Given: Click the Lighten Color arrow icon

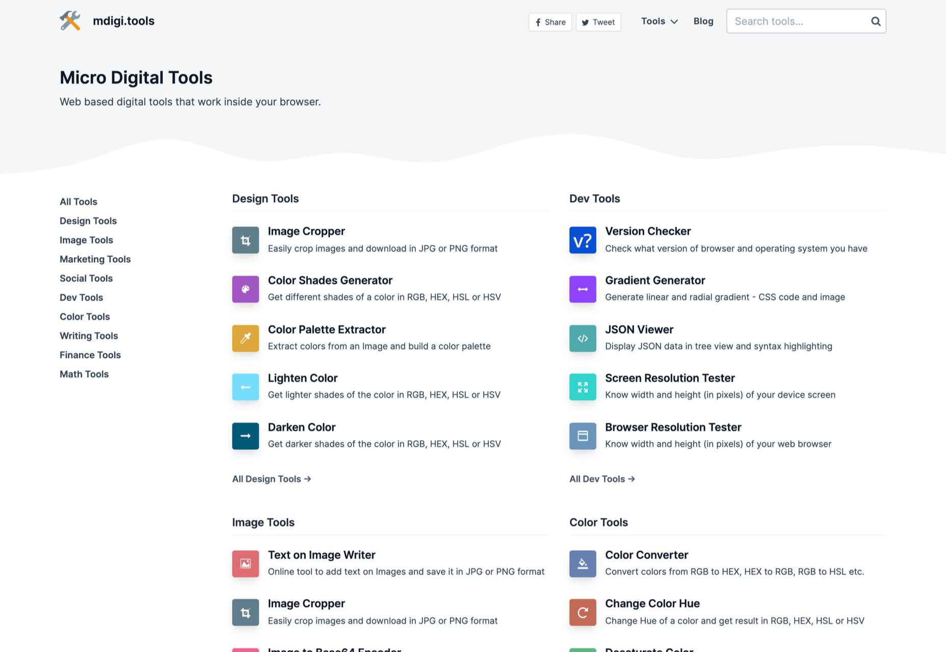Looking at the screenshot, I should pyautogui.click(x=246, y=387).
